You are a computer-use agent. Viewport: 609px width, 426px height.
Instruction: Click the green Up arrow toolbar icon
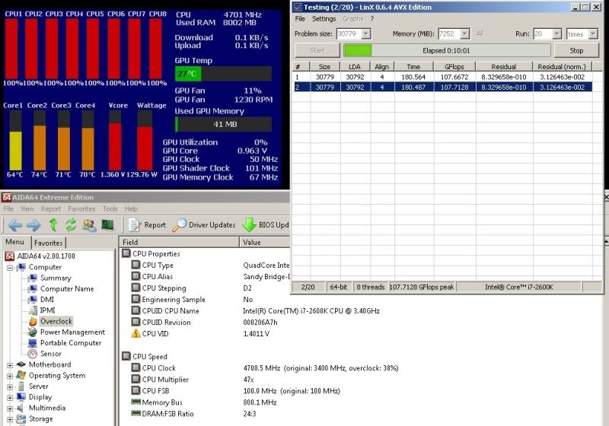coord(53,225)
